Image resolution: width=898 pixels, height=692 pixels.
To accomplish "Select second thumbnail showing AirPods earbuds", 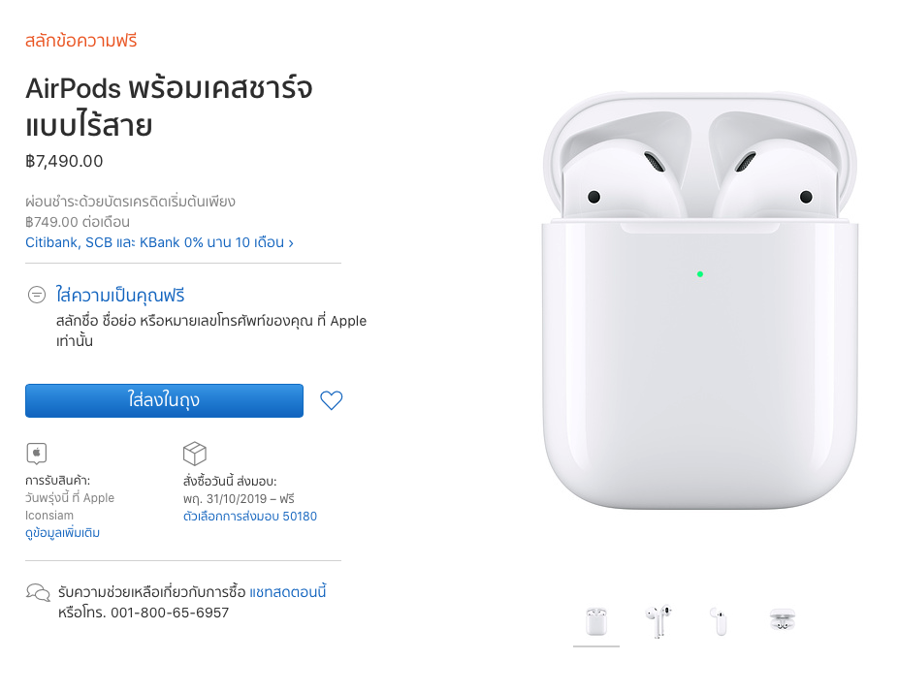I will point(658,622).
